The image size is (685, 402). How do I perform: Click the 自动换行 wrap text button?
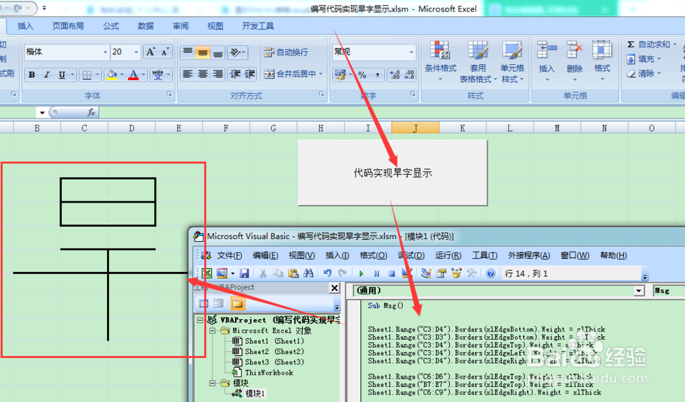[286, 53]
